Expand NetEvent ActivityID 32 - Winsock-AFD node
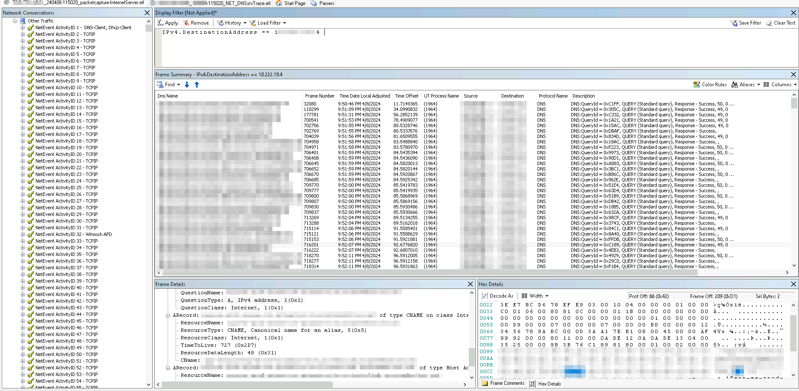The image size is (799, 391). pos(23,234)
